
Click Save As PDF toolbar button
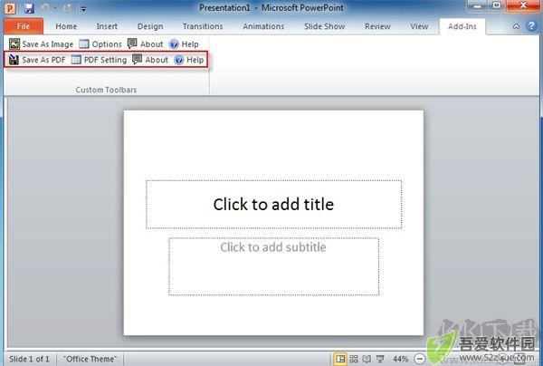coord(37,60)
